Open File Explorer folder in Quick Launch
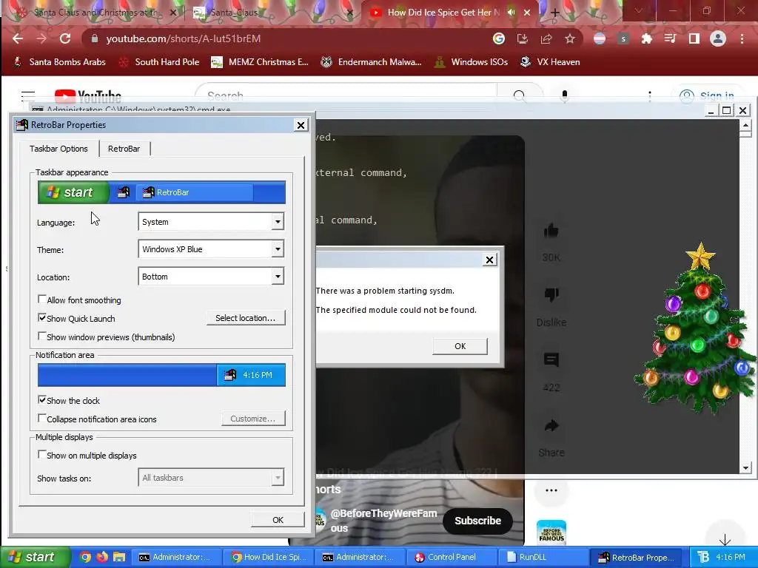 [119, 557]
